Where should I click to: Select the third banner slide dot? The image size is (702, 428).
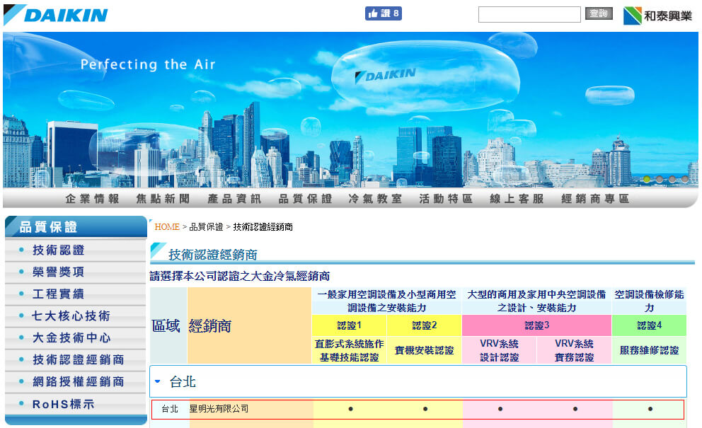tap(672, 179)
